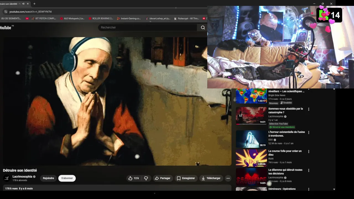
Task: Open the ALG Motoparts bookmark
Action: (x=72, y=19)
